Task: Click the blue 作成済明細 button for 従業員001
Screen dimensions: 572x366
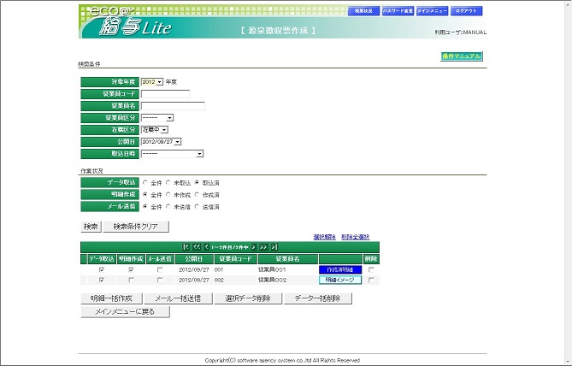Action: pos(339,269)
